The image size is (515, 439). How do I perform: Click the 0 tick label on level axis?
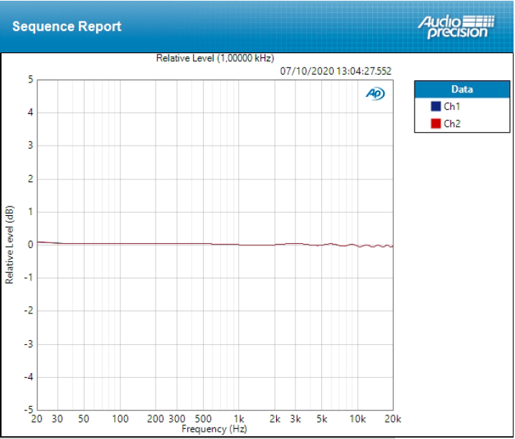[31, 245]
